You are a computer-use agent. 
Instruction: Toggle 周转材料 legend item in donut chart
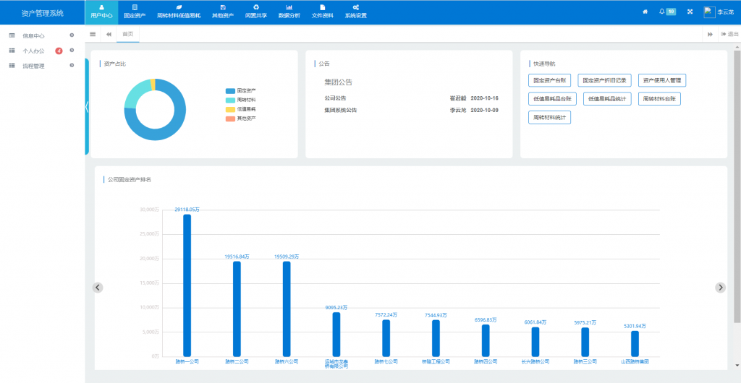[x=241, y=100]
